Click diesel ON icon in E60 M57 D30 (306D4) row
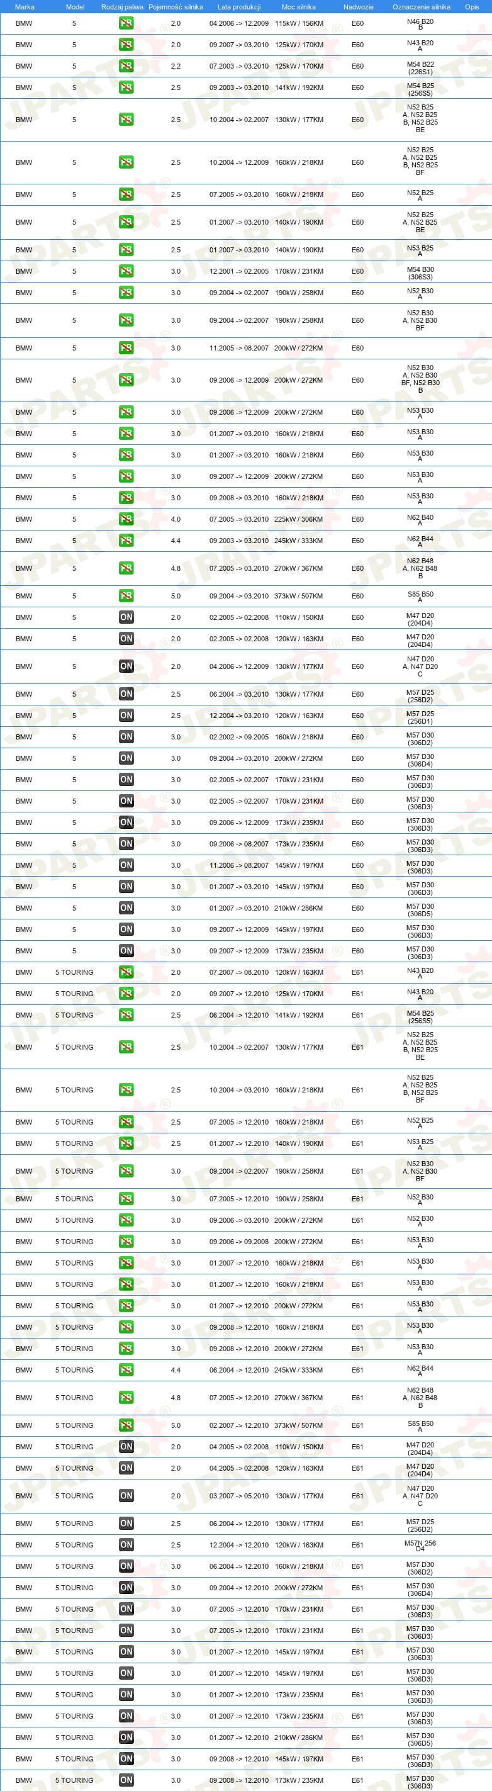The image size is (492, 1791). (x=126, y=758)
